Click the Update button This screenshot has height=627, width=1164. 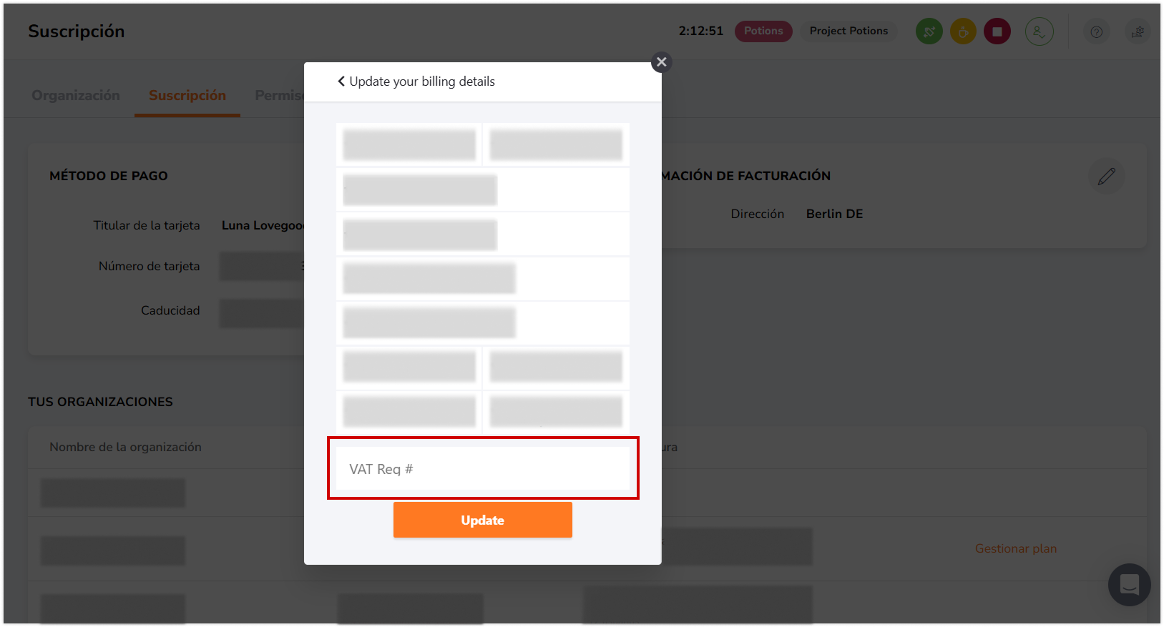[x=482, y=520]
